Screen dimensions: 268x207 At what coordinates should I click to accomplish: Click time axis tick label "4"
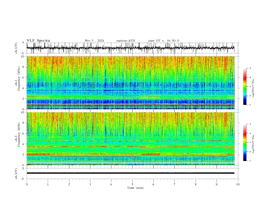pos(111,184)
